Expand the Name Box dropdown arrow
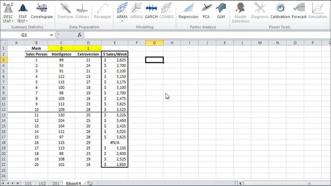331x186 pixels. pyautogui.click(x=51, y=35)
